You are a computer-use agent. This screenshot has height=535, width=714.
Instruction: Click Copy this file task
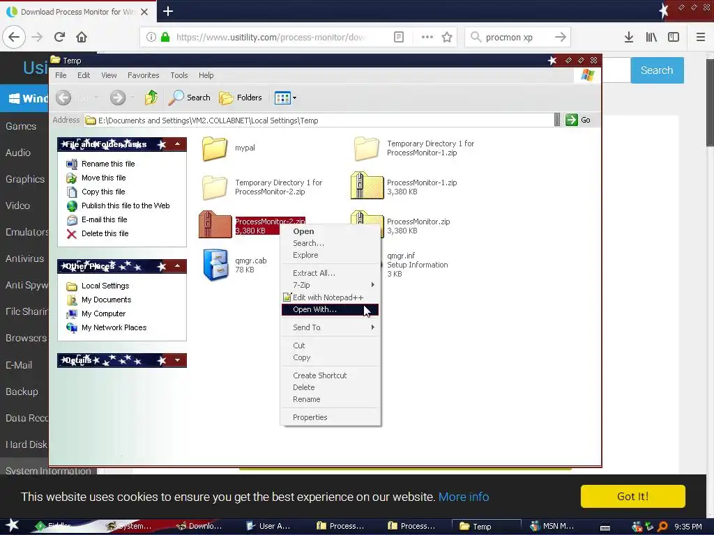click(x=96, y=192)
